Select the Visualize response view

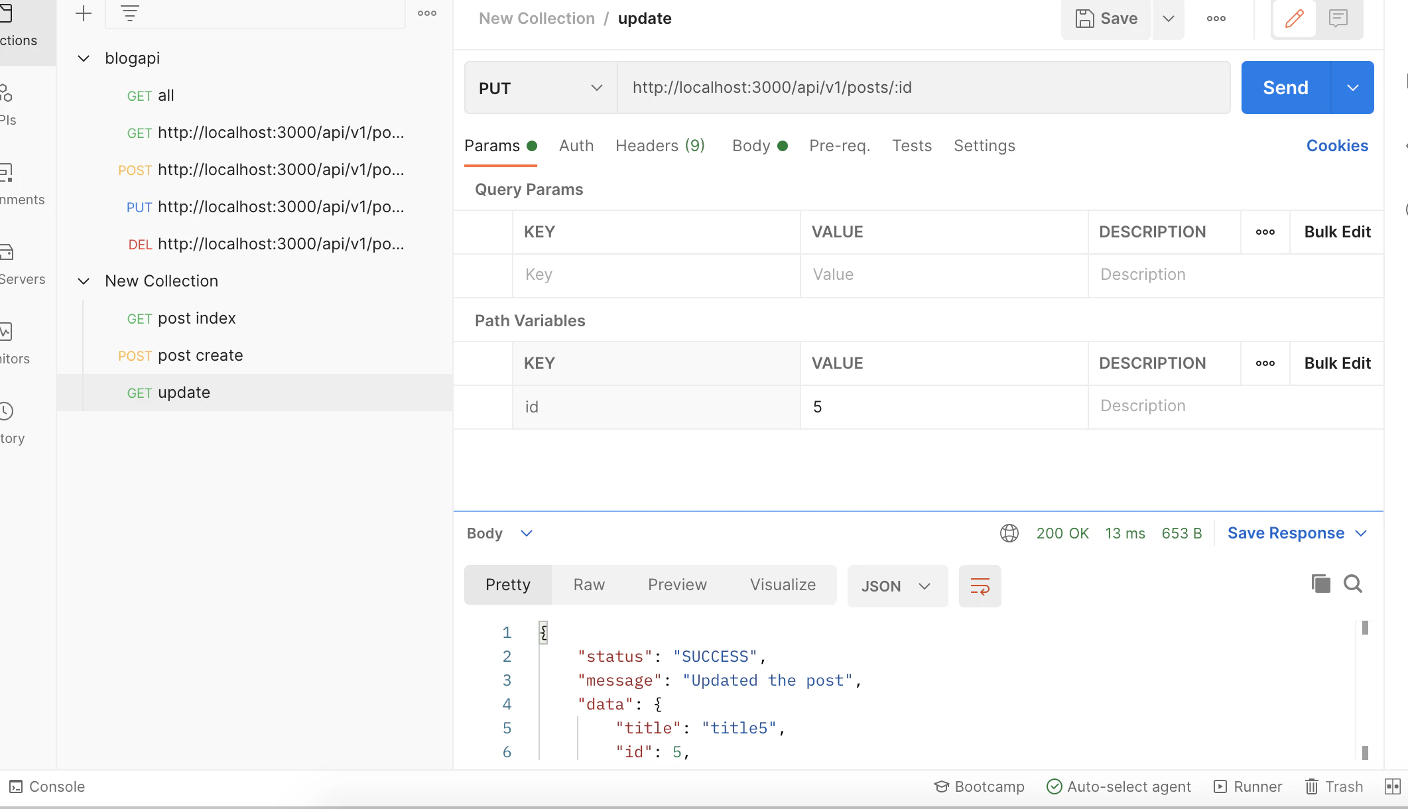tap(783, 585)
